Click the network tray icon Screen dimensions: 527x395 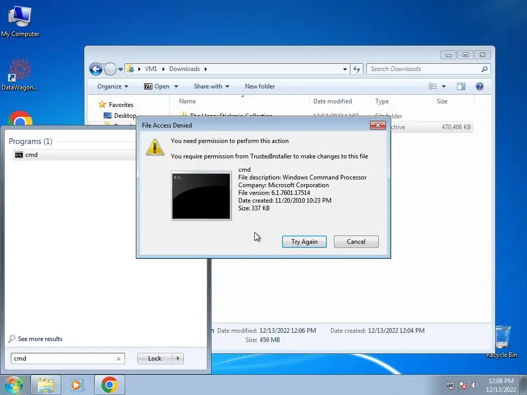(x=450, y=385)
